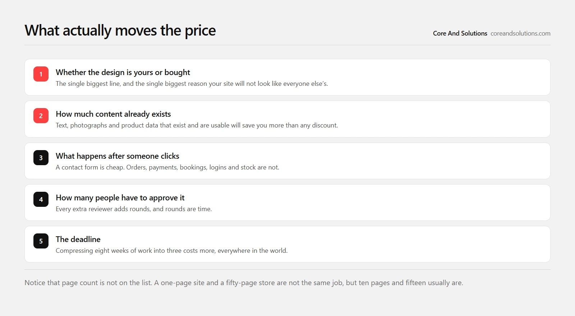
Task: Select the "What happens after someone clicks" title
Action: pos(118,156)
